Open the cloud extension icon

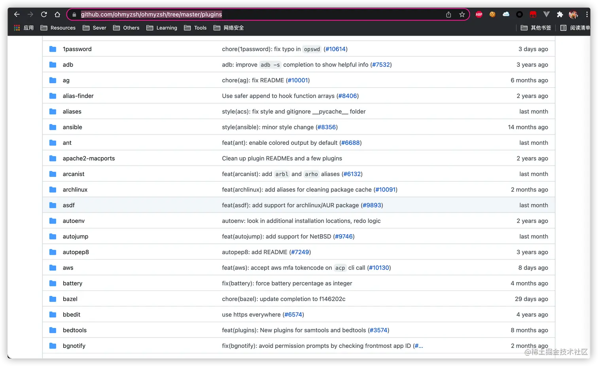(506, 14)
